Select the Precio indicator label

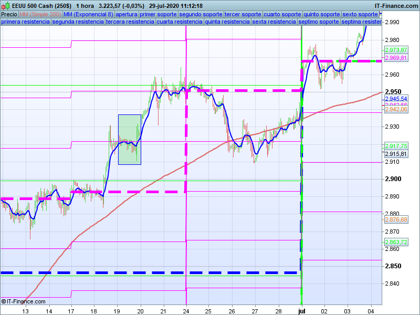pos(9,14)
